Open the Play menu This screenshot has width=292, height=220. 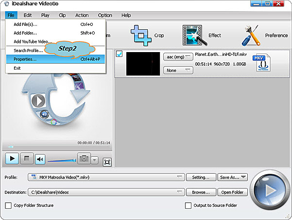[x=45, y=15]
